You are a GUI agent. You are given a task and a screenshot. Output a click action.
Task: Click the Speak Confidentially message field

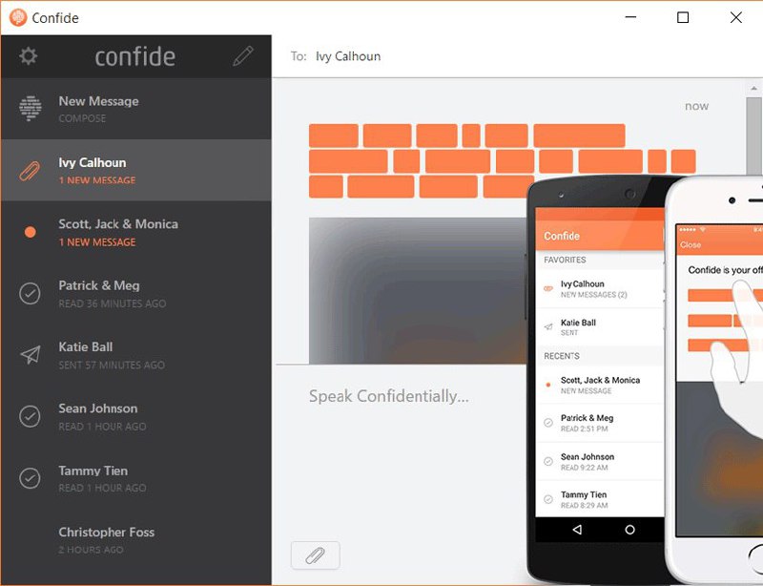[388, 396]
